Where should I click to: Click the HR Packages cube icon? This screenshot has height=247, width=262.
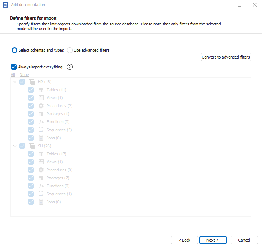(x=41, y=114)
